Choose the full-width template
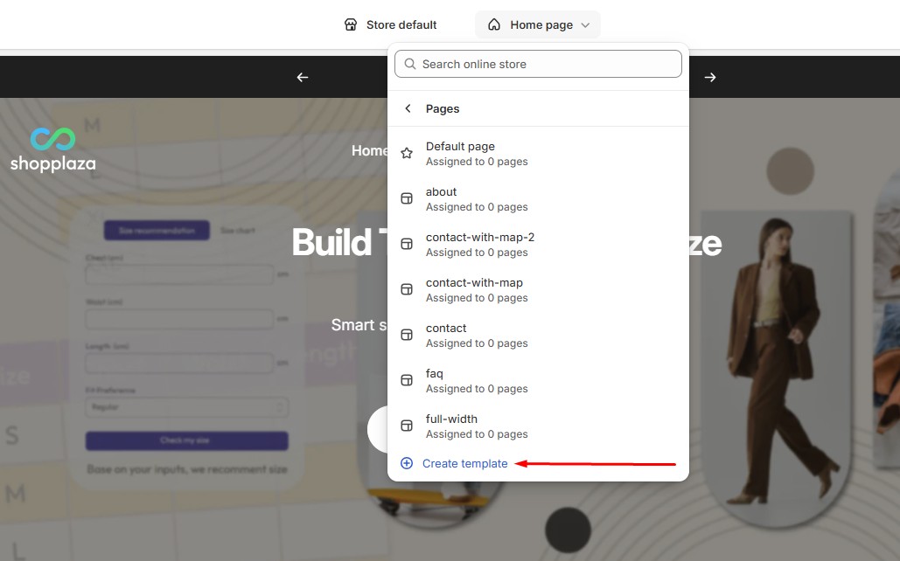Viewport: 900px width, 561px height. [451, 419]
